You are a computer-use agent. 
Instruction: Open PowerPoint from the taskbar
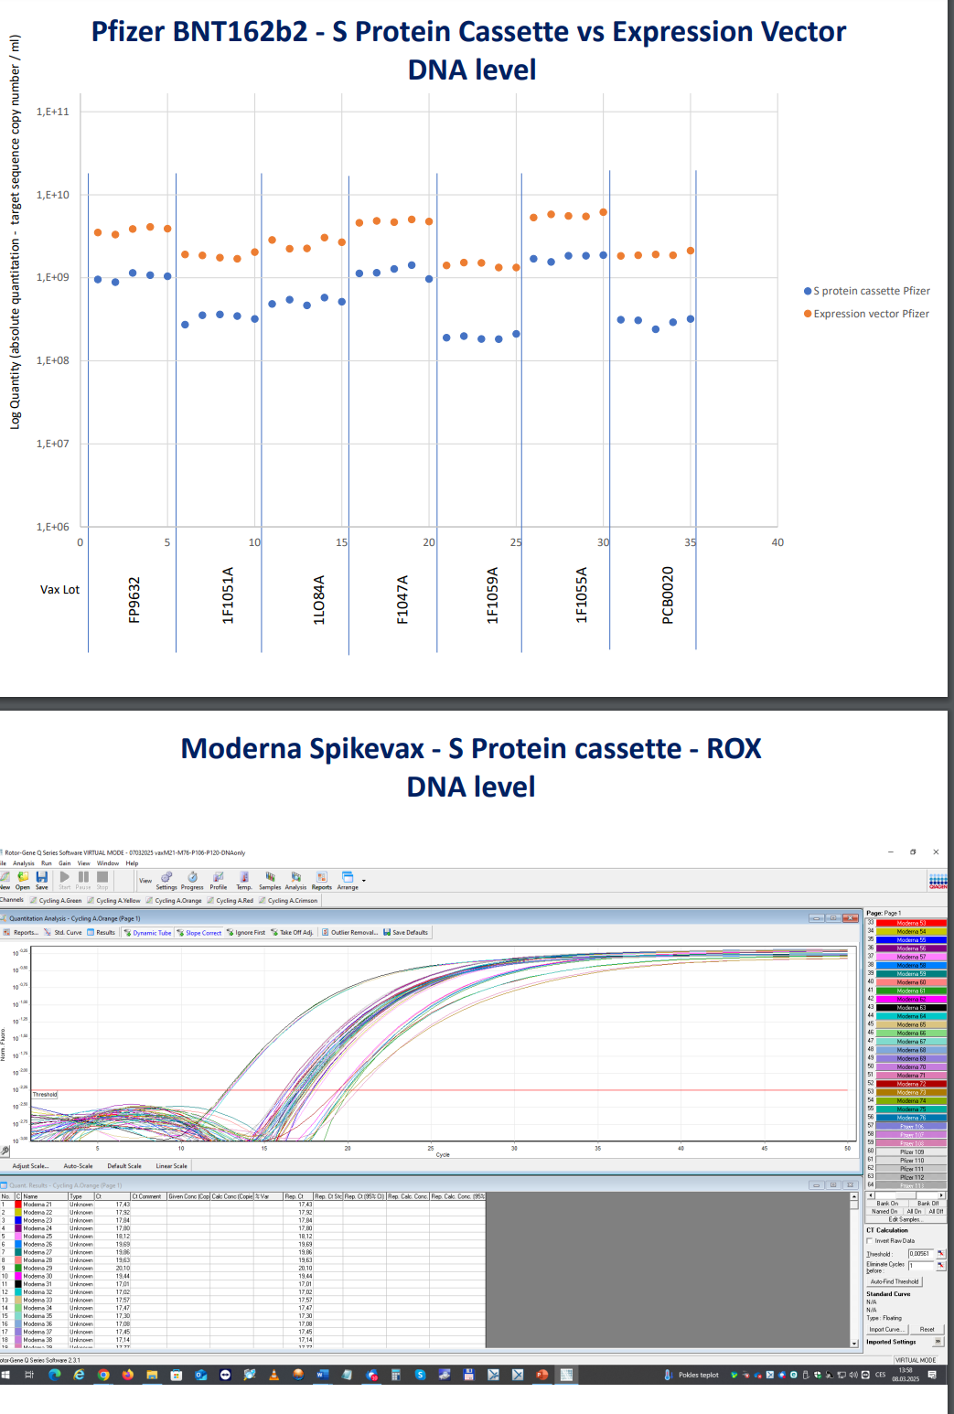click(541, 1375)
